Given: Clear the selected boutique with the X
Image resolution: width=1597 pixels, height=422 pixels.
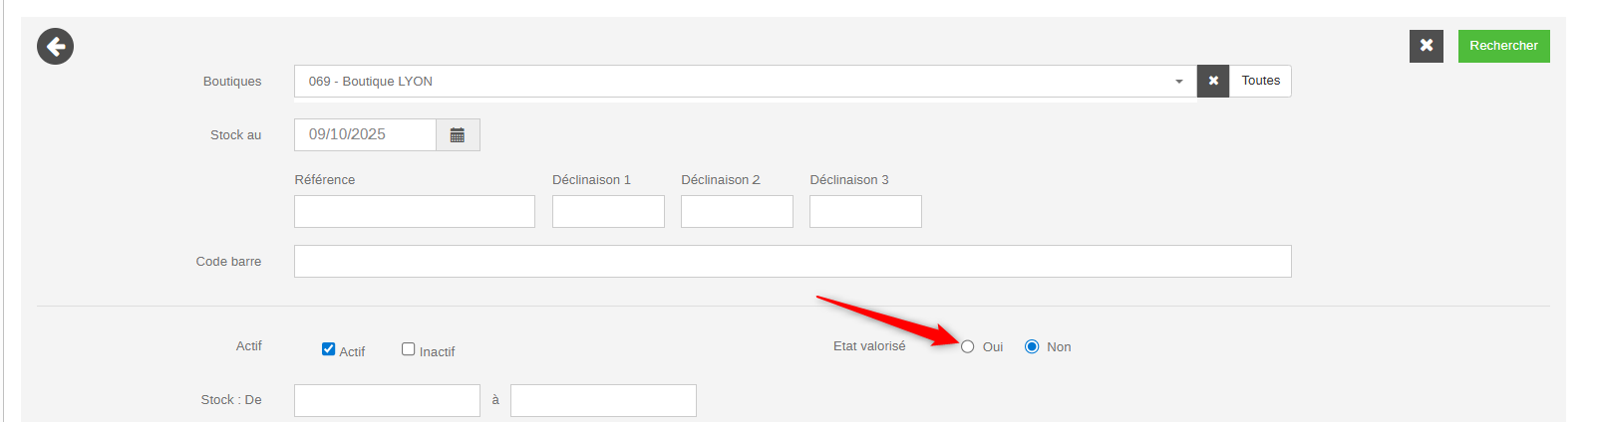Looking at the screenshot, I should 1213,82.
